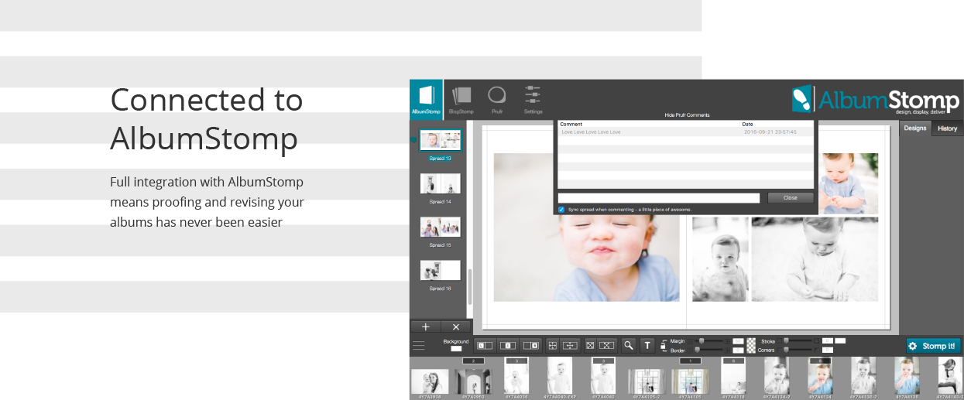Click the Close button in comments panel
Viewport: 964px width, 400px height.
click(x=790, y=198)
